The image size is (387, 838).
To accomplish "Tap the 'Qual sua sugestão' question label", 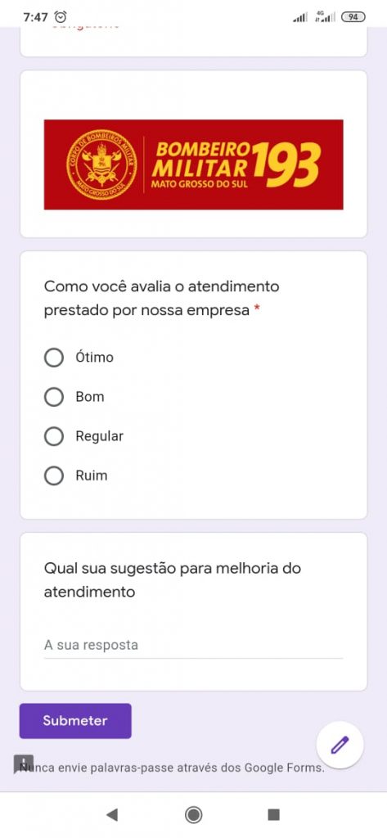I will 172,580.
